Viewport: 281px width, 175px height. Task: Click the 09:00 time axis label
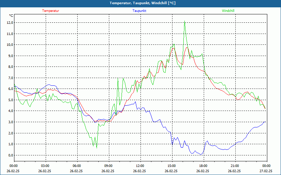[109, 166]
